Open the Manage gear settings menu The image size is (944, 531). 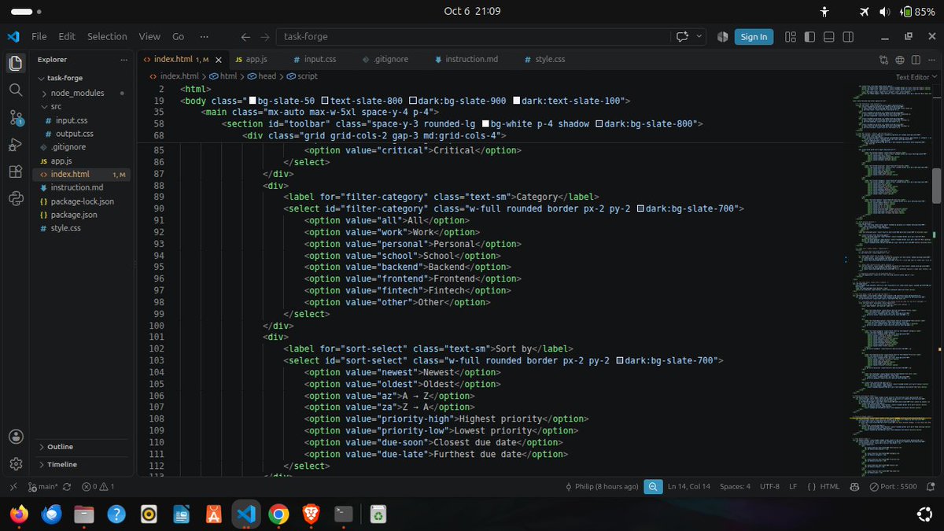tap(15, 464)
